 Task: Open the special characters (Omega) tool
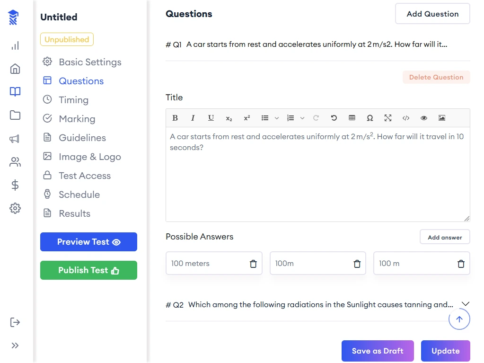pos(370,118)
